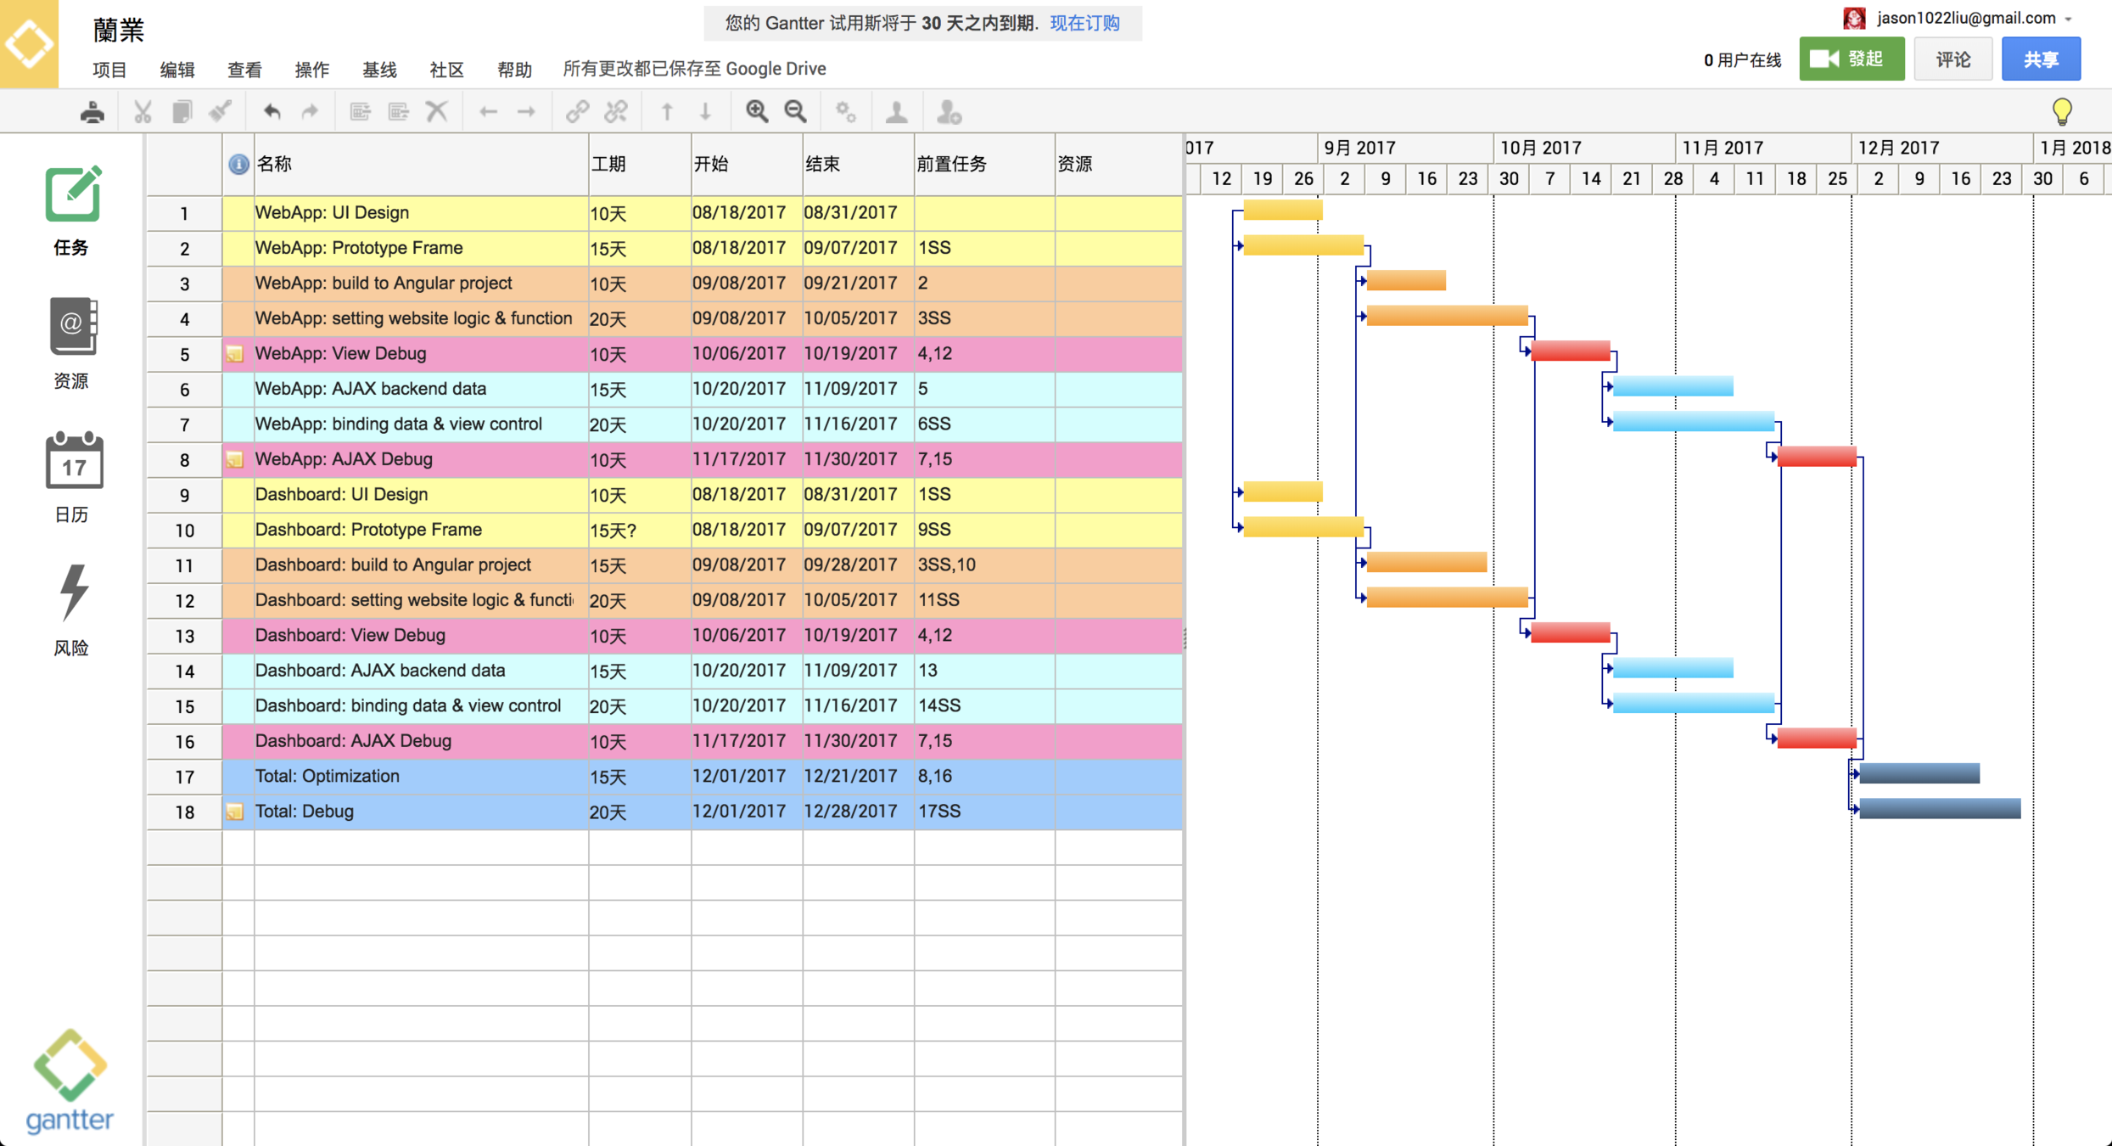Open the 基线 baseline menu
The width and height of the screenshot is (2112, 1146).
click(x=379, y=69)
